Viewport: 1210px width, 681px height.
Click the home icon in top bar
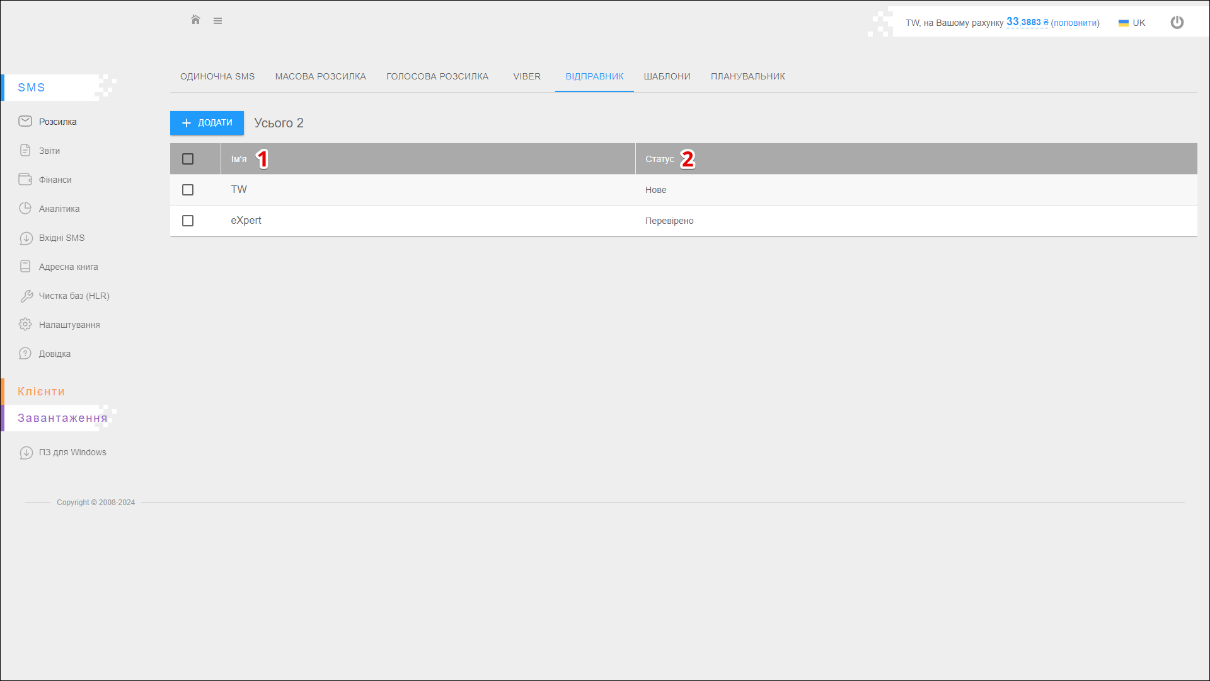pos(195,20)
